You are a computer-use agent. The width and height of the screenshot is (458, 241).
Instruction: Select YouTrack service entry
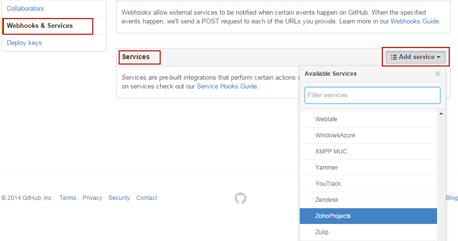click(328, 184)
